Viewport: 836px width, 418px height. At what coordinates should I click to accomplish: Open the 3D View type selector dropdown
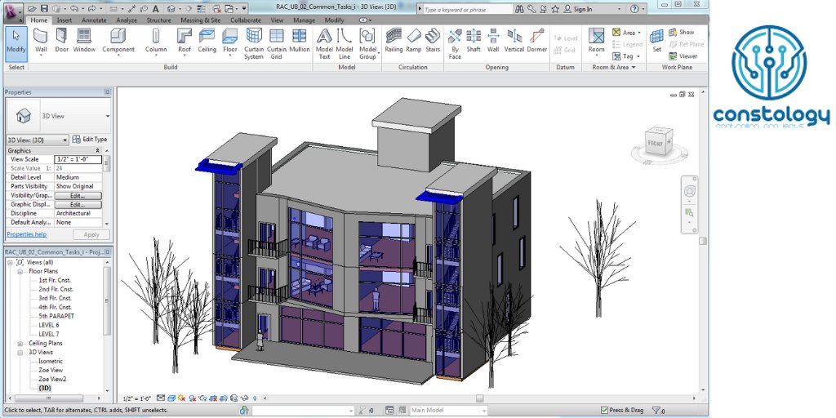[108, 116]
